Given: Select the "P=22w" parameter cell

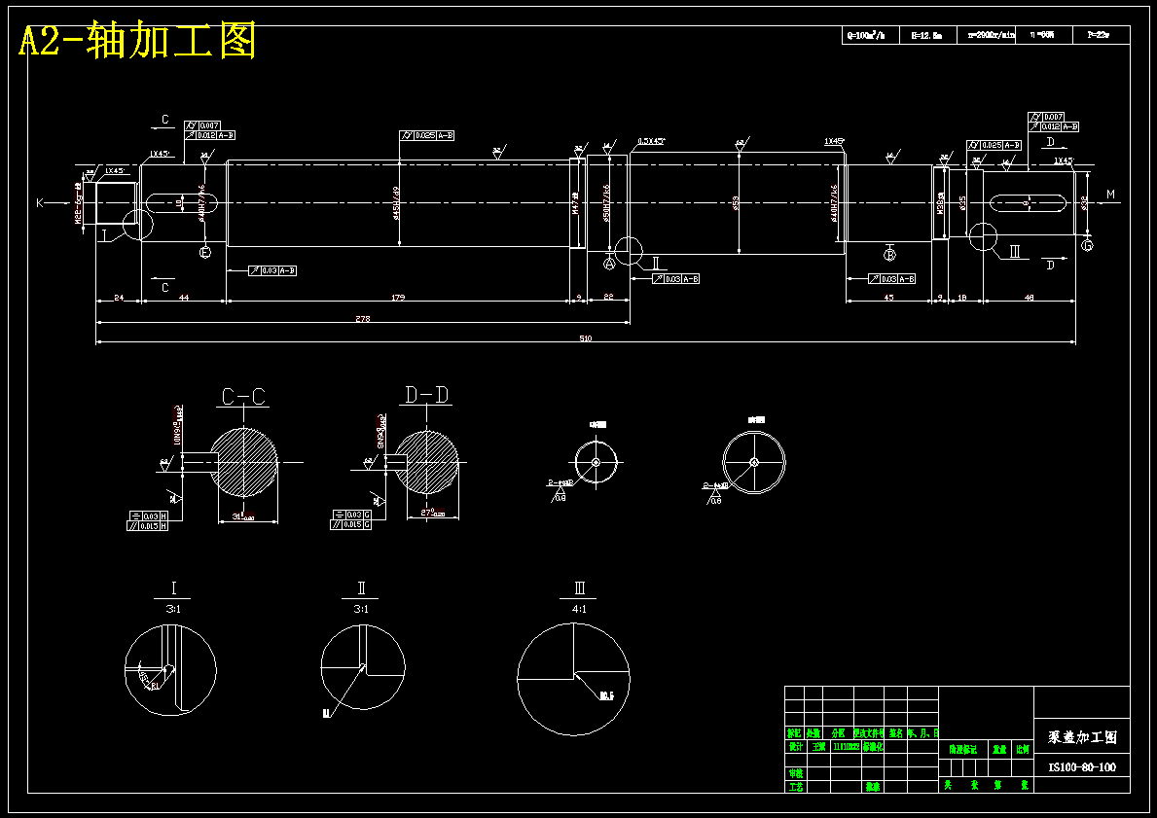Looking at the screenshot, I should click(x=1101, y=35).
